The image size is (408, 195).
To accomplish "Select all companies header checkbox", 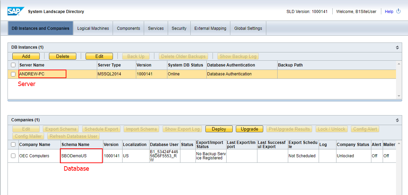I will [x=13, y=145].
